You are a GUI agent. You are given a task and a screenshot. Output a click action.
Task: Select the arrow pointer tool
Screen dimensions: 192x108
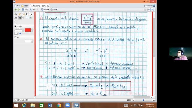click(x=16, y=14)
